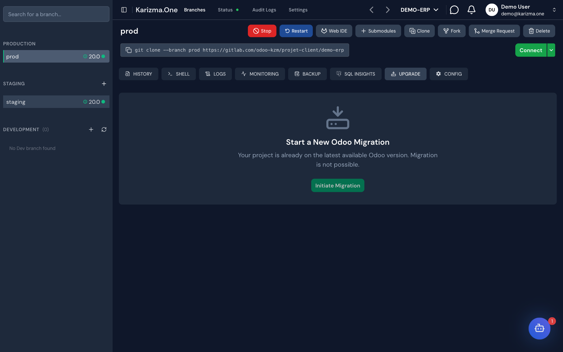Screen dimensions: 563x352
Task: Open Settings in the top nav
Action: [x=298, y=10]
